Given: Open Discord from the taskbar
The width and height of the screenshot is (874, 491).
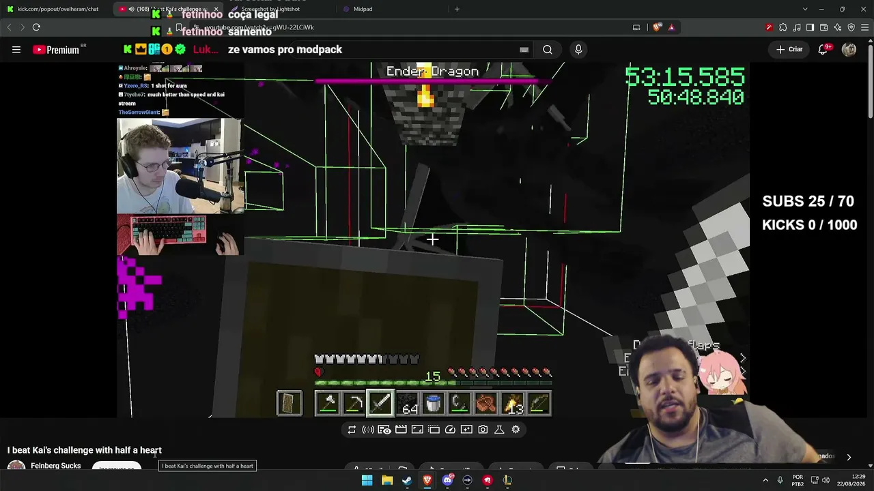Looking at the screenshot, I should coord(447,480).
